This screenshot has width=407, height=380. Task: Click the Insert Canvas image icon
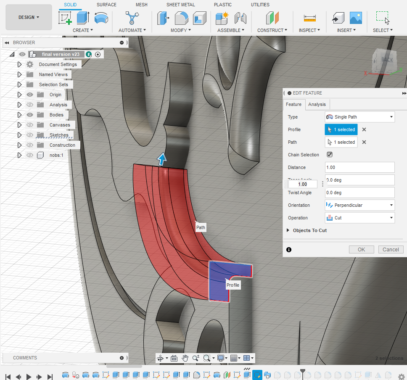coord(356,18)
